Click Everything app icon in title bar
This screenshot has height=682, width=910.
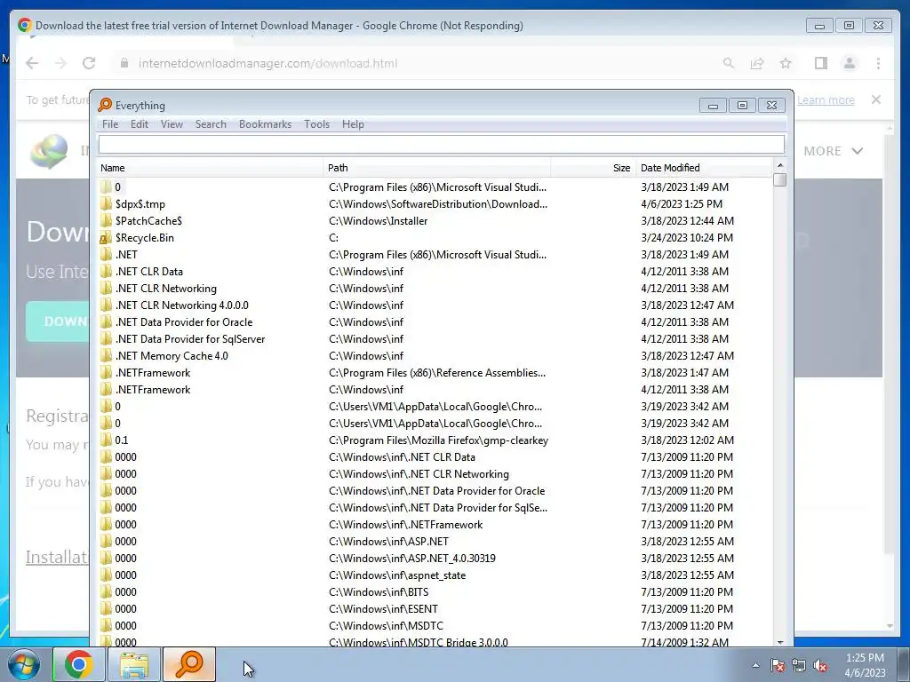(105, 105)
